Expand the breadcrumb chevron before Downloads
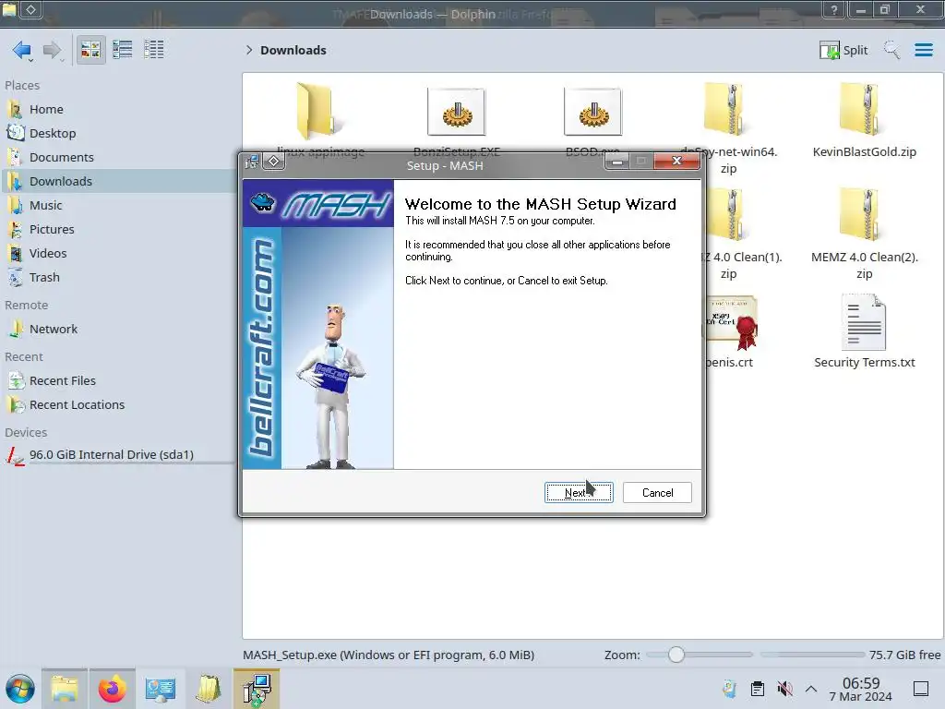 point(249,50)
